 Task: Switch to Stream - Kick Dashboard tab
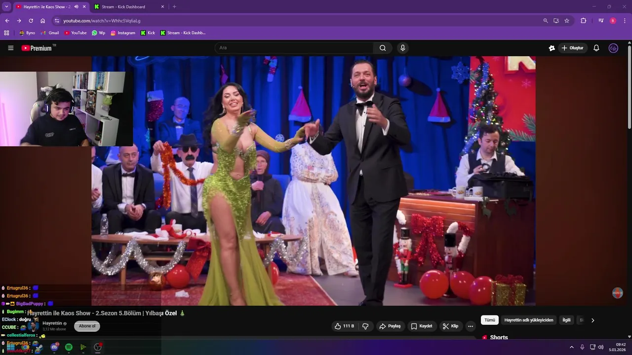point(127,7)
